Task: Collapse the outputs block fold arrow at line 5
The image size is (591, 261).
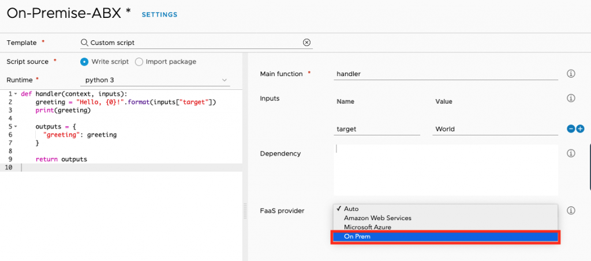Action: point(16,126)
